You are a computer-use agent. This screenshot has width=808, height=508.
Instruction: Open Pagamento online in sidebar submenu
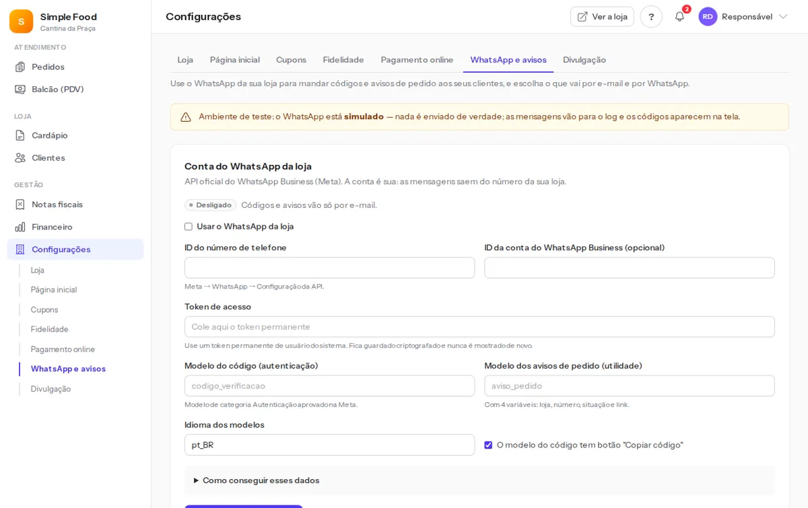(x=63, y=349)
